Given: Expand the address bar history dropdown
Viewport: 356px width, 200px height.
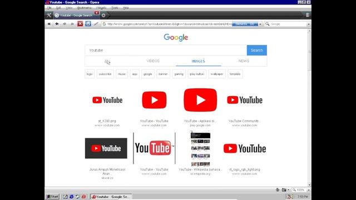Looking at the screenshot, I should coord(260,24).
